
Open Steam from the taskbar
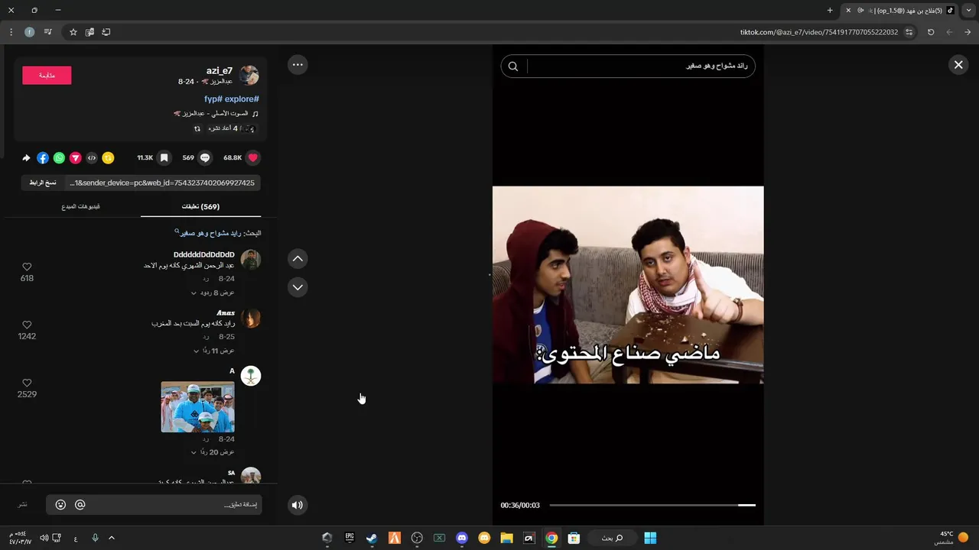372,538
